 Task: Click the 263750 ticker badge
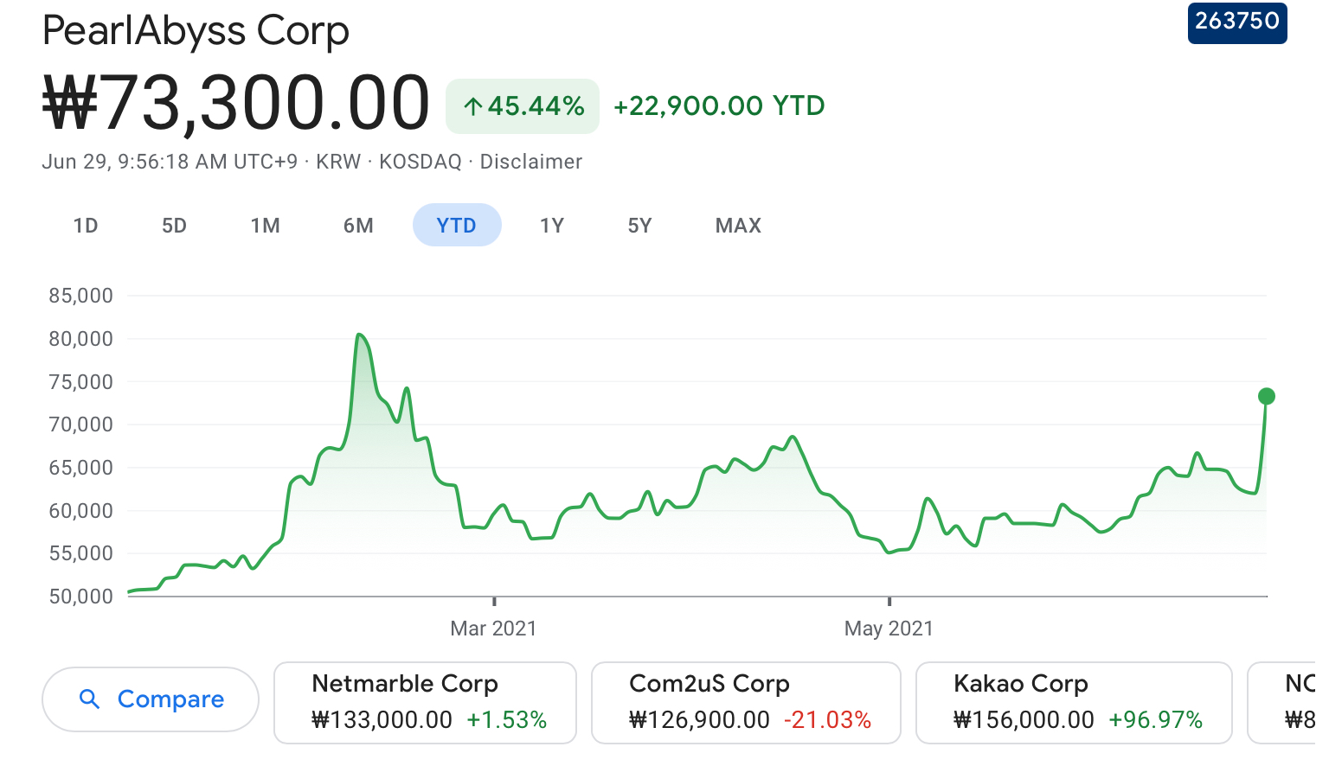coord(1236,22)
